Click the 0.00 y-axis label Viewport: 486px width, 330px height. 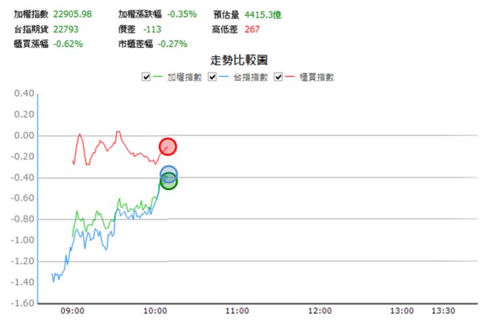[24, 135]
